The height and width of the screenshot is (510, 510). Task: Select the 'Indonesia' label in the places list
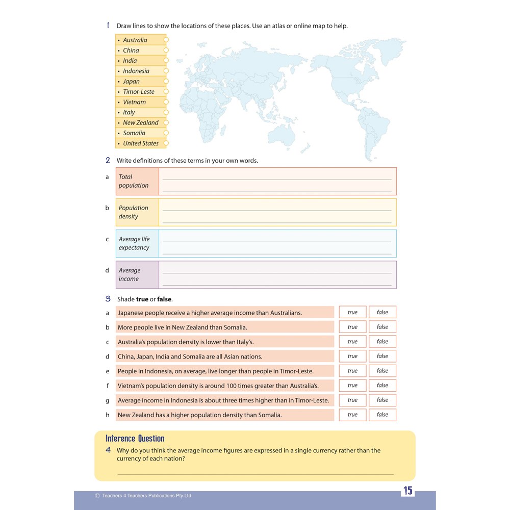[x=136, y=71]
